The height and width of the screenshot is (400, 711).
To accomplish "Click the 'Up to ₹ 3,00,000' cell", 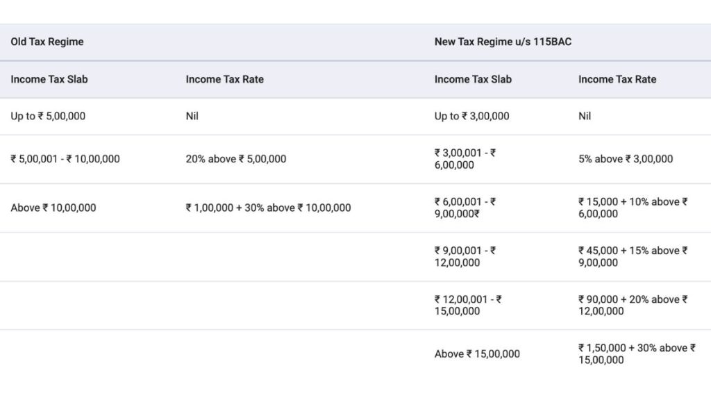I will point(471,116).
